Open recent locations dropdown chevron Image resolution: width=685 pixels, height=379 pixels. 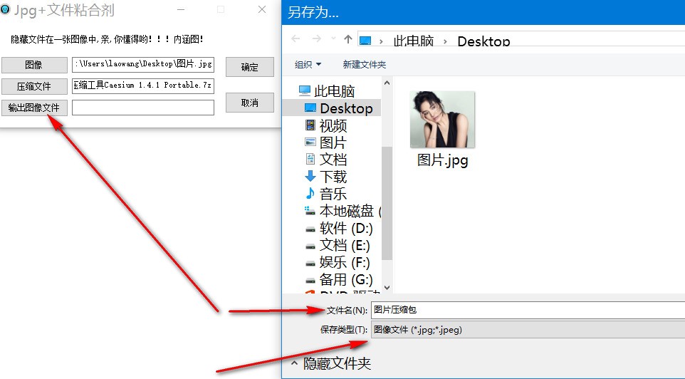333,39
